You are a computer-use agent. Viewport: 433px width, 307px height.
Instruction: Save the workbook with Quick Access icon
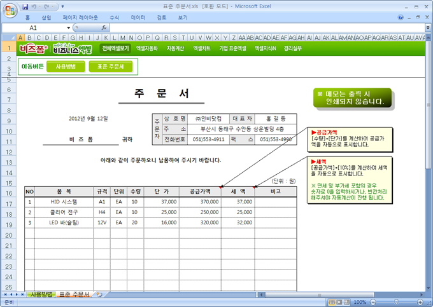25,6
